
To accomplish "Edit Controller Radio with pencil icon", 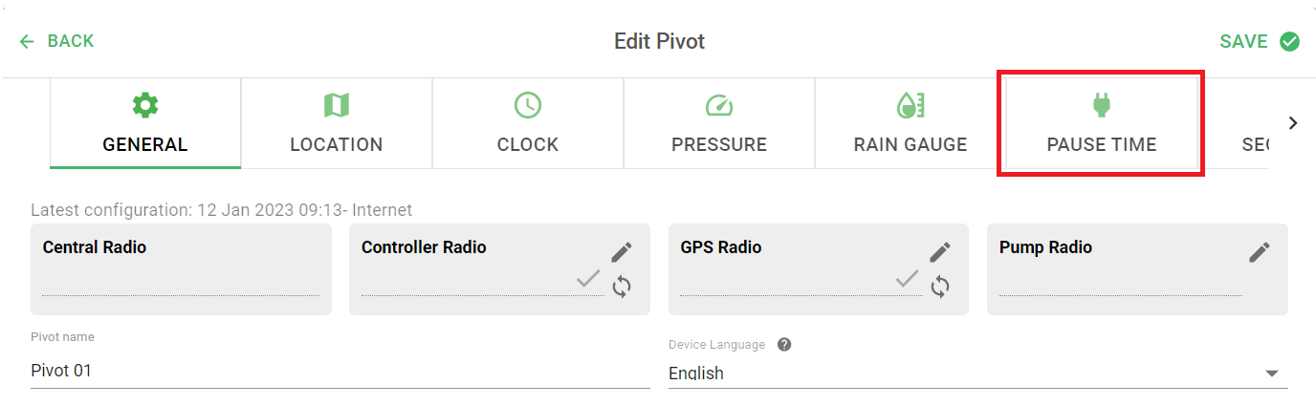I will tap(622, 252).
